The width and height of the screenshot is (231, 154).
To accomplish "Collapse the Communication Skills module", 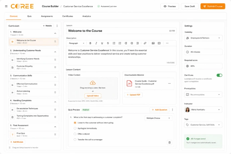I will click(x=55, y=77).
